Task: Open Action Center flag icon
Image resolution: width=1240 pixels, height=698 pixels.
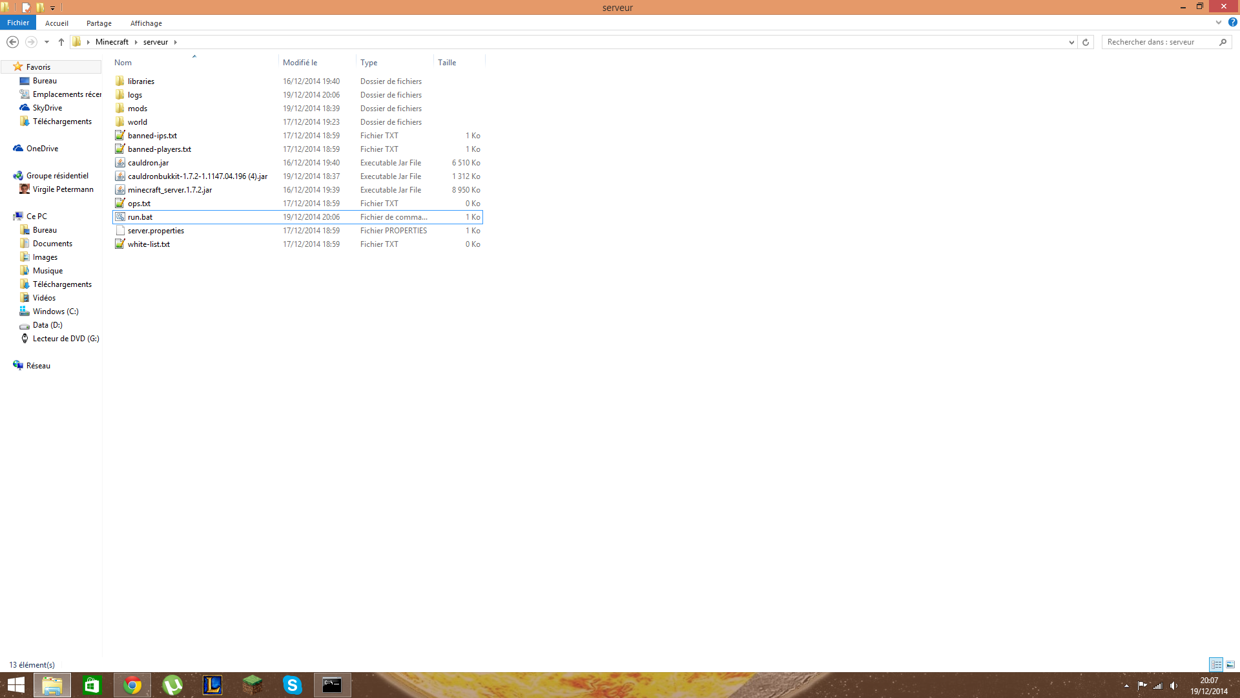Action: pyautogui.click(x=1142, y=686)
